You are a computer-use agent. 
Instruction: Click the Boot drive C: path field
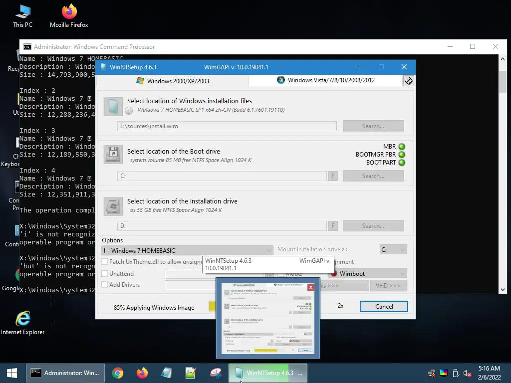[222, 176]
